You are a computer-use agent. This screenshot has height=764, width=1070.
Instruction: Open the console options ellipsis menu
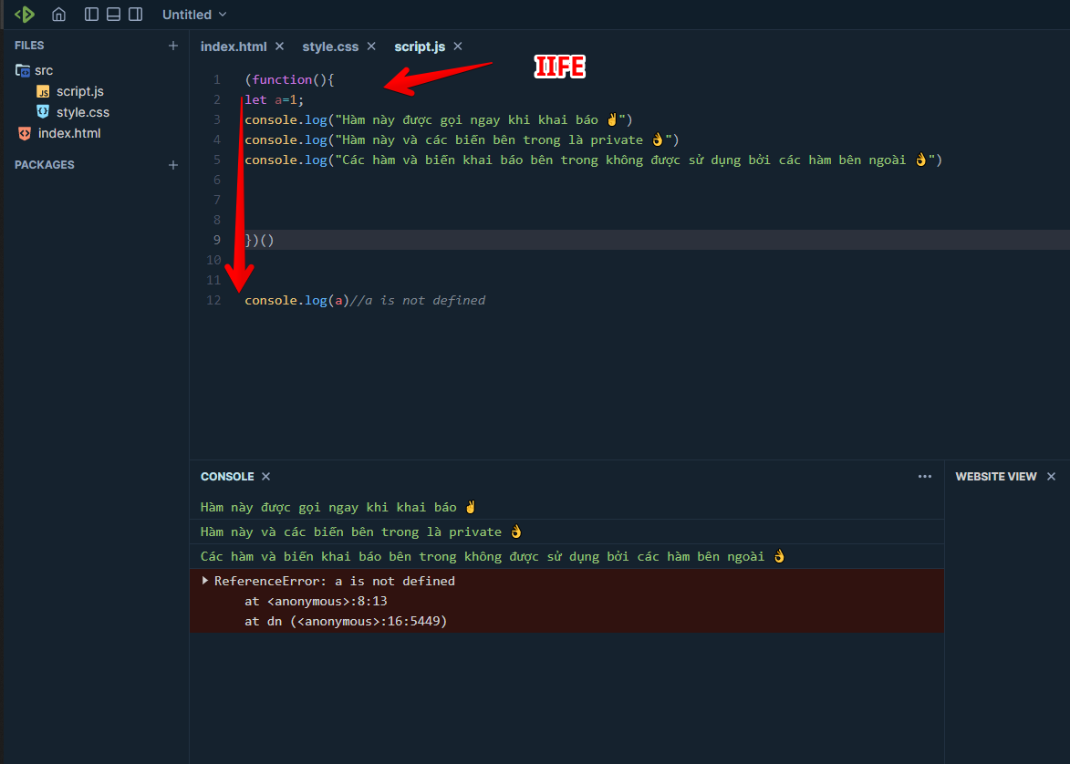coord(924,476)
